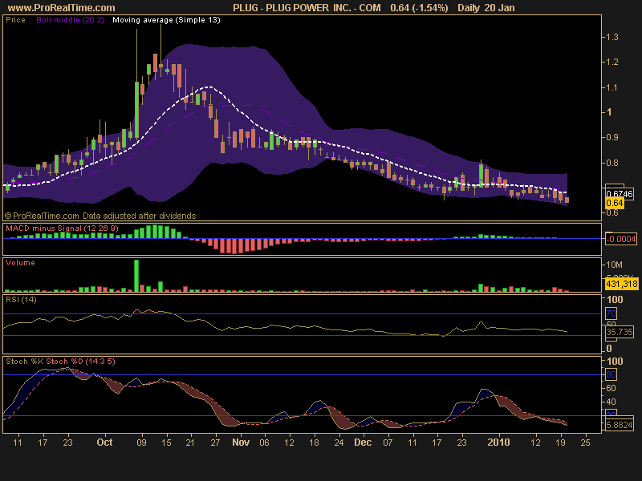Click the Volume panel label
This screenshot has height=481, width=642.
(x=20, y=263)
